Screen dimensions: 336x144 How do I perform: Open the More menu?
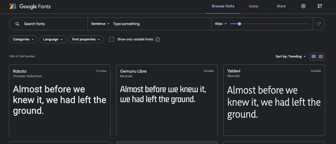pos(281,6)
